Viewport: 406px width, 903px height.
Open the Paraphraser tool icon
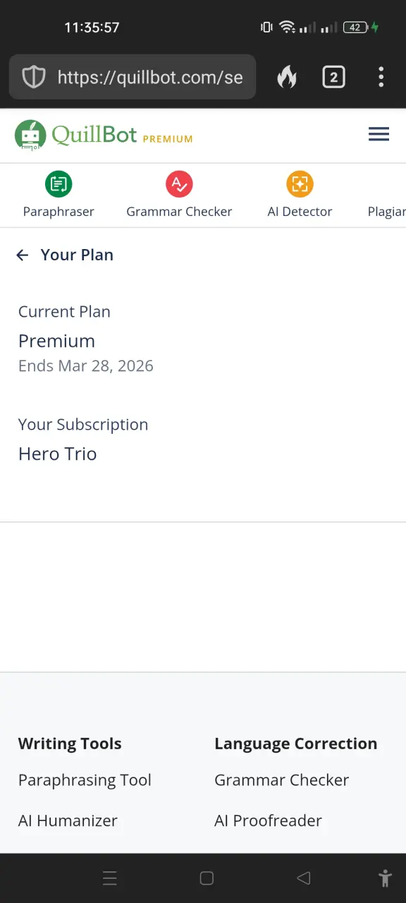tap(59, 184)
